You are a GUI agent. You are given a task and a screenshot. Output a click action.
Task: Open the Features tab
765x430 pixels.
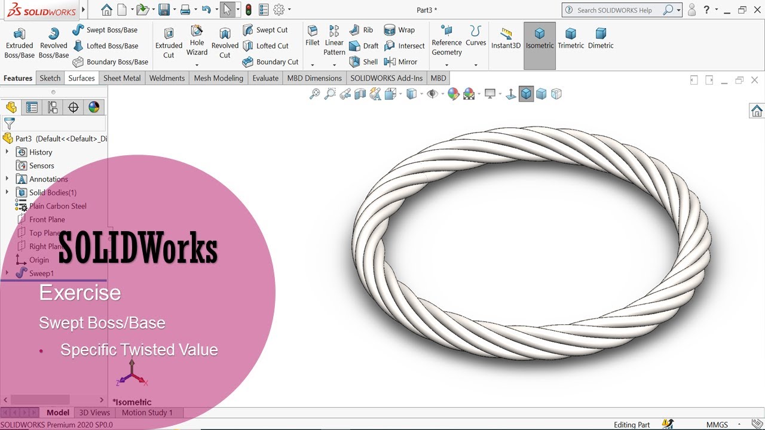tap(18, 78)
